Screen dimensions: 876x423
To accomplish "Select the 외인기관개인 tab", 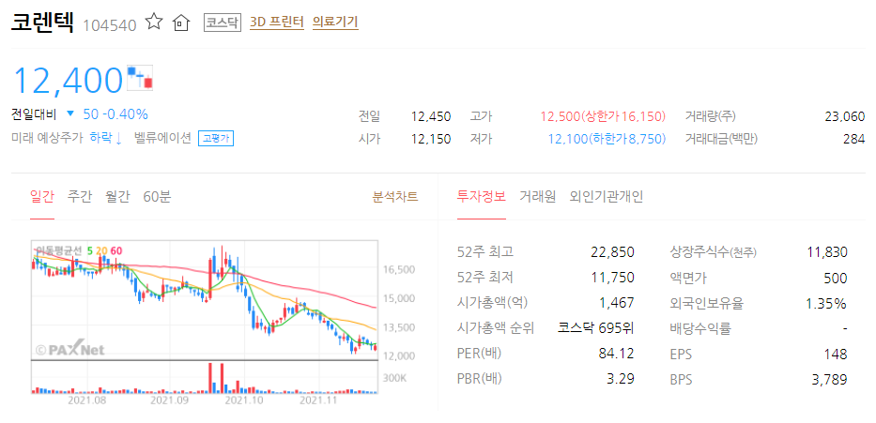I will pyautogui.click(x=607, y=196).
